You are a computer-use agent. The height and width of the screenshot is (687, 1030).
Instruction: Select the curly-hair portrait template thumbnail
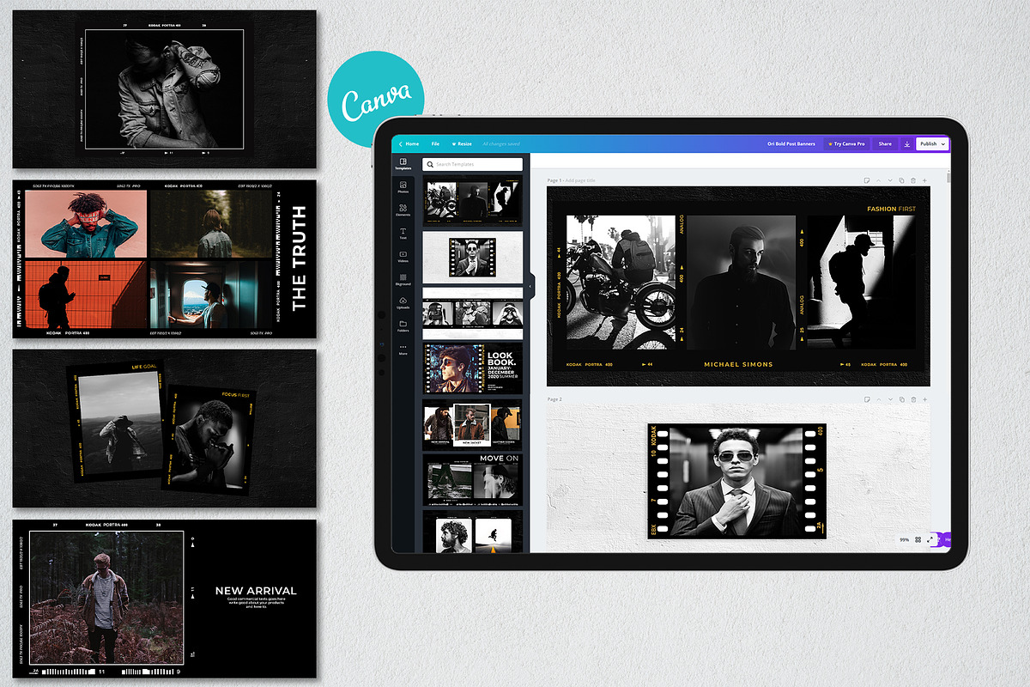click(472, 531)
